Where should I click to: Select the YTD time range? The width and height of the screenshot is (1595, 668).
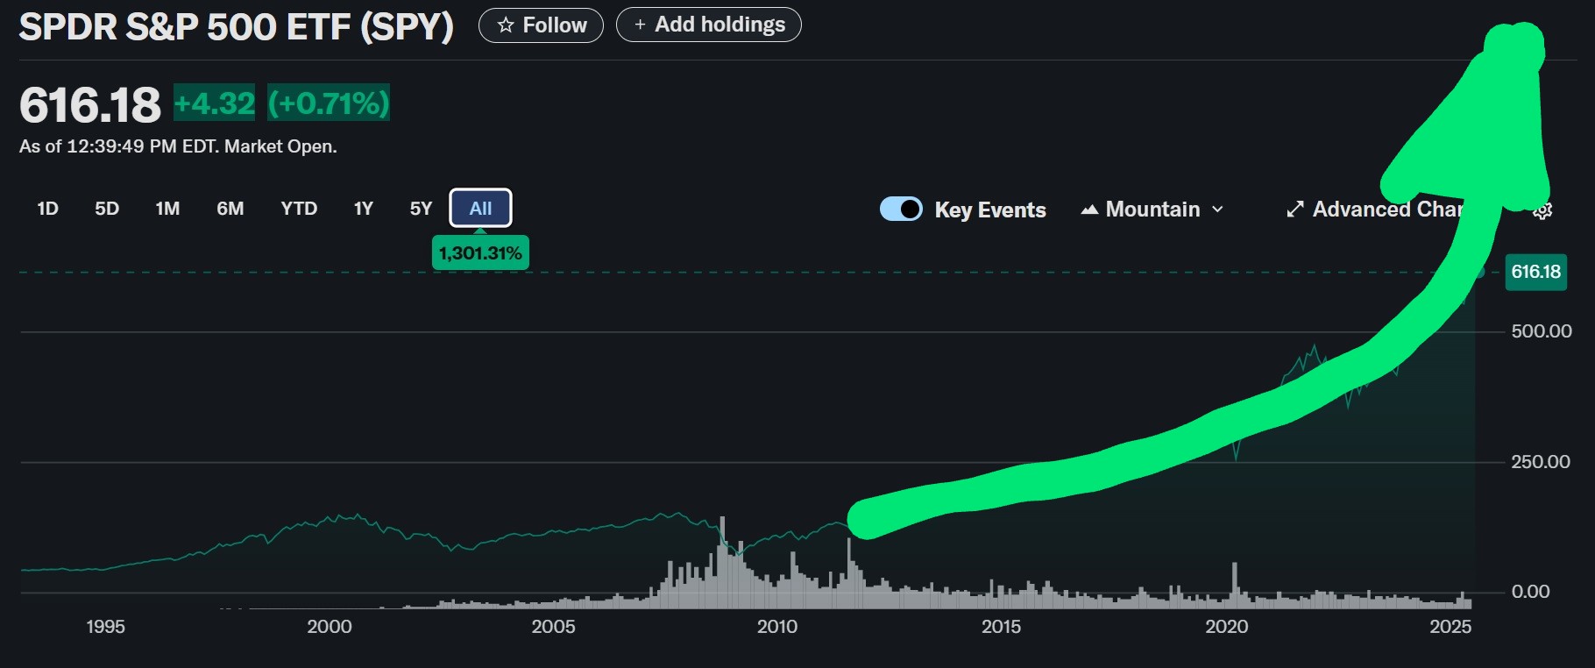click(x=299, y=209)
